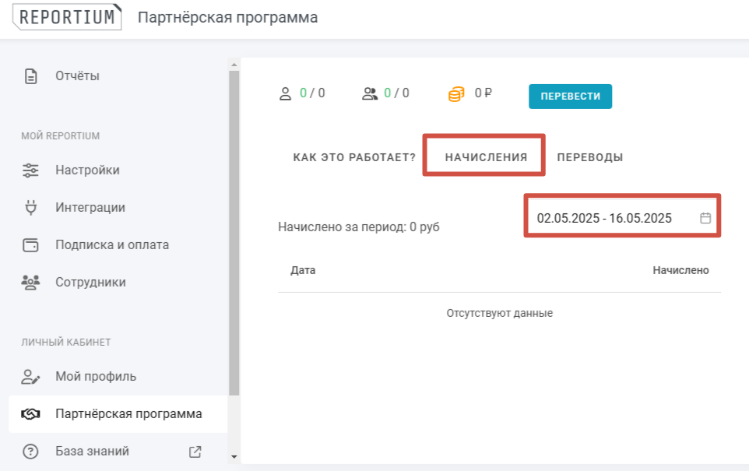Select the Как это работает? tab

(x=354, y=157)
